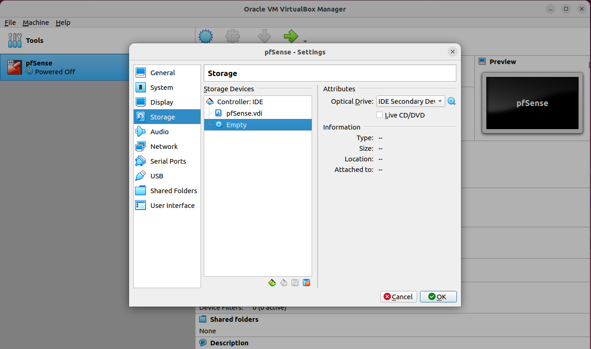This screenshot has width=591, height=349.
Task: Select pfSense.vdi disk in storage tree
Action: (x=258, y=113)
